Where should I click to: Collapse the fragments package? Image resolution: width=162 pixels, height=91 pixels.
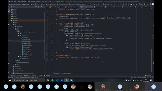point(19,36)
